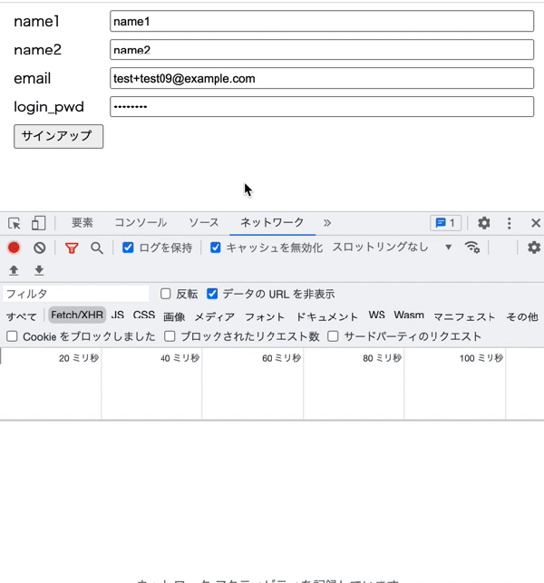Switch to the コンソール tab
Image resolution: width=544 pixels, height=583 pixels.
click(141, 223)
